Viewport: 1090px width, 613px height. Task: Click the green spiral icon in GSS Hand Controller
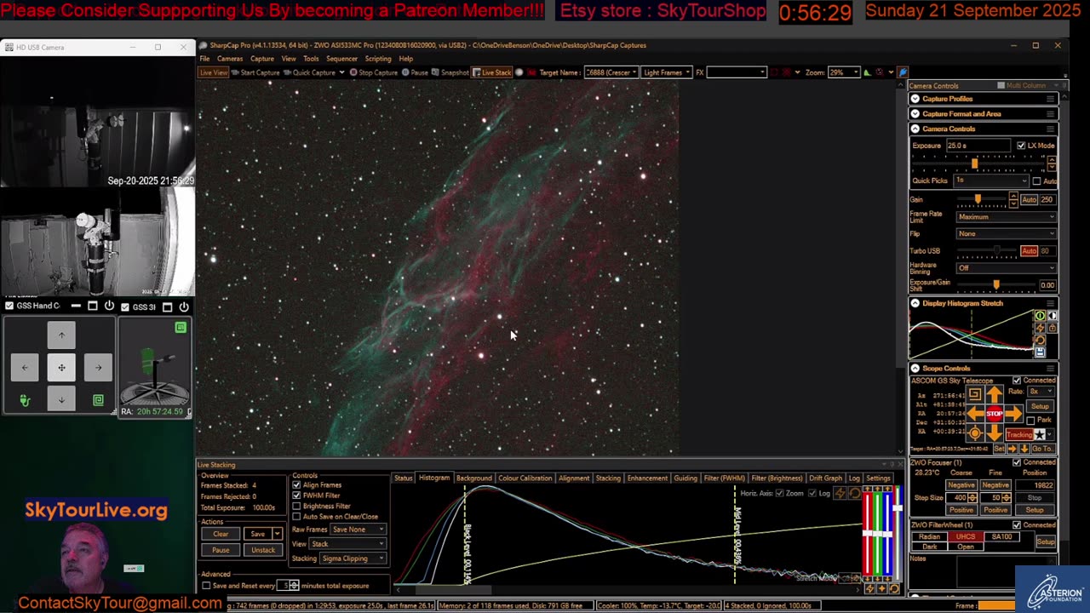[x=98, y=400]
